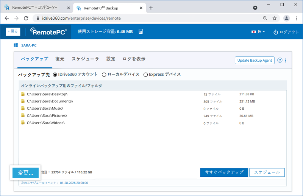
Task: Click the browser zoom magnifier icon
Action: pos(265,18)
